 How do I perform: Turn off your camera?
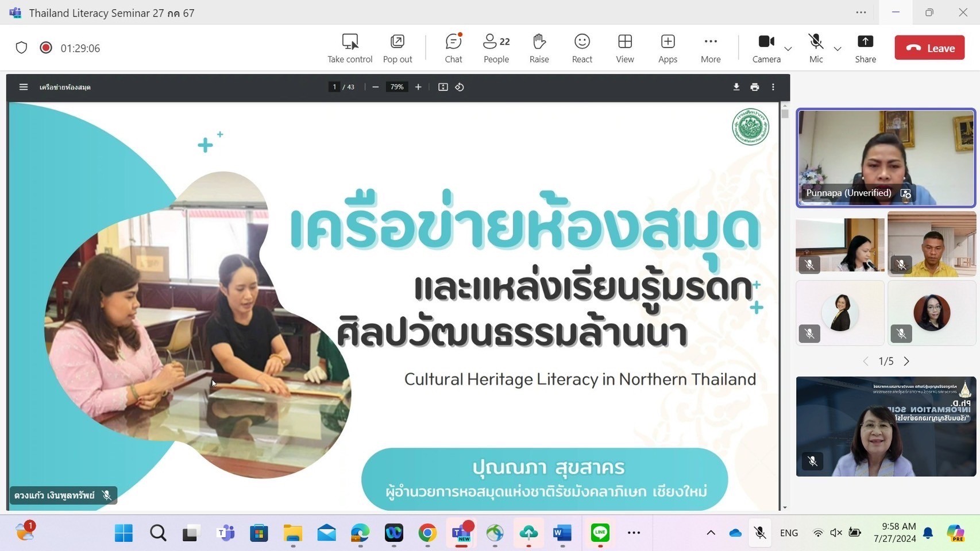766,48
